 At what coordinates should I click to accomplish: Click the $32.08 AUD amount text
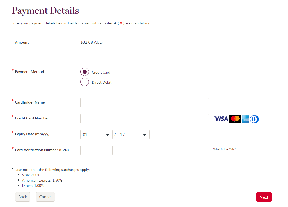[x=91, y=42]
